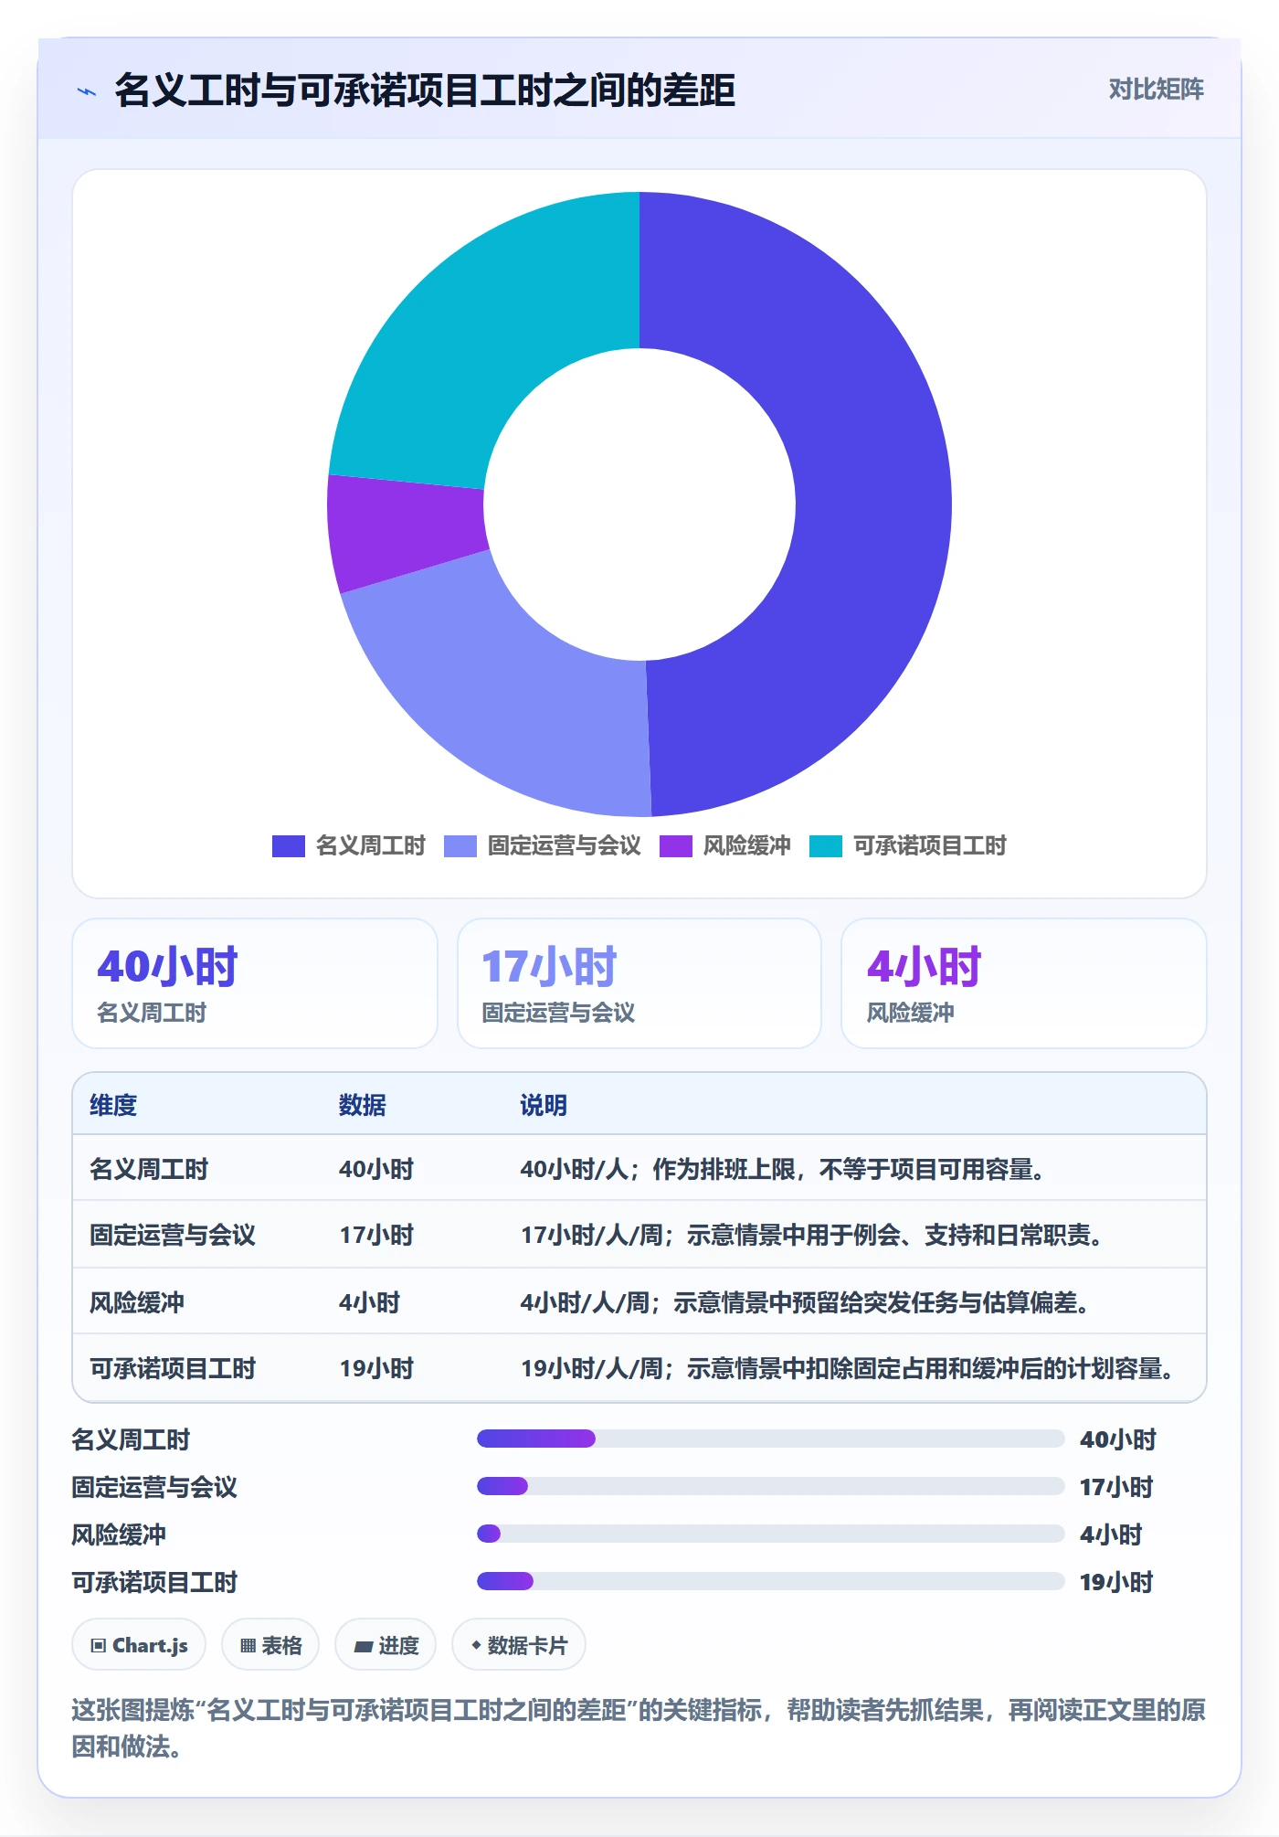Click the 维度 column header
This screenshot has width=1279, height=1837.
pos(113,1105)
